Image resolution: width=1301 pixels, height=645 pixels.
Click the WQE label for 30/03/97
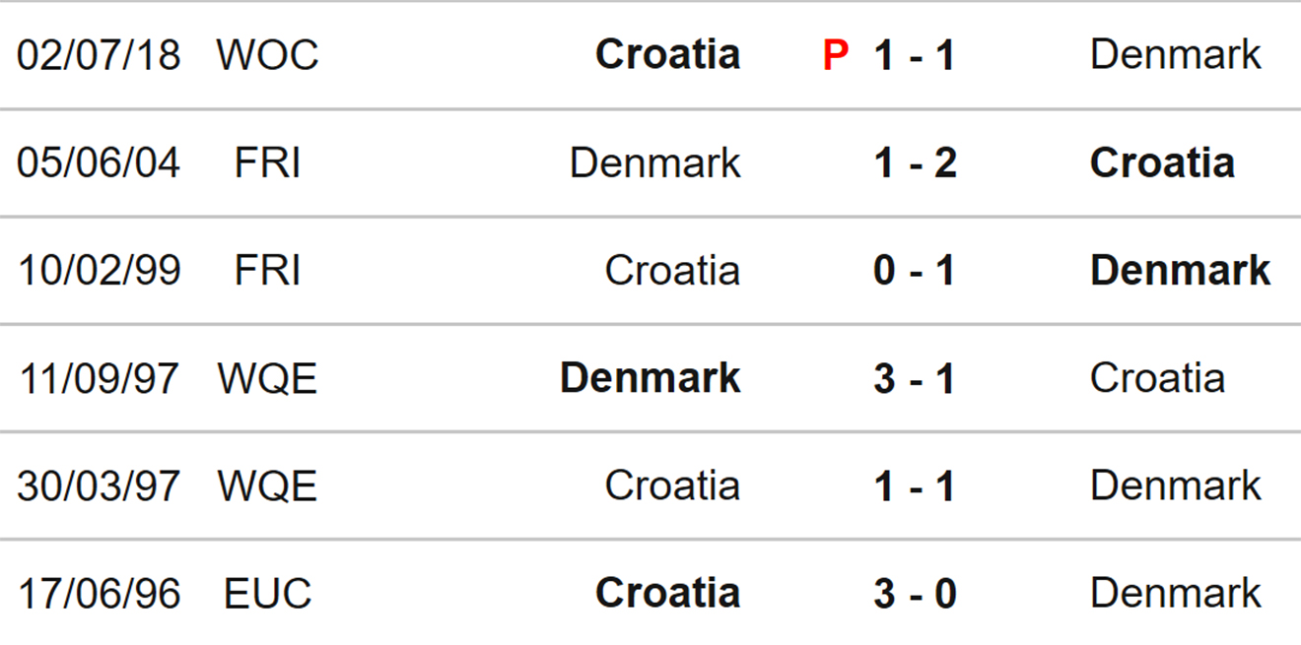[x=267, y=486]
